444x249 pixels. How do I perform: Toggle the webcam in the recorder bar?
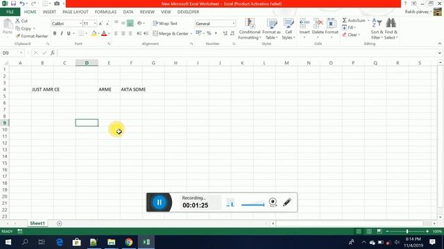[273, 202]
